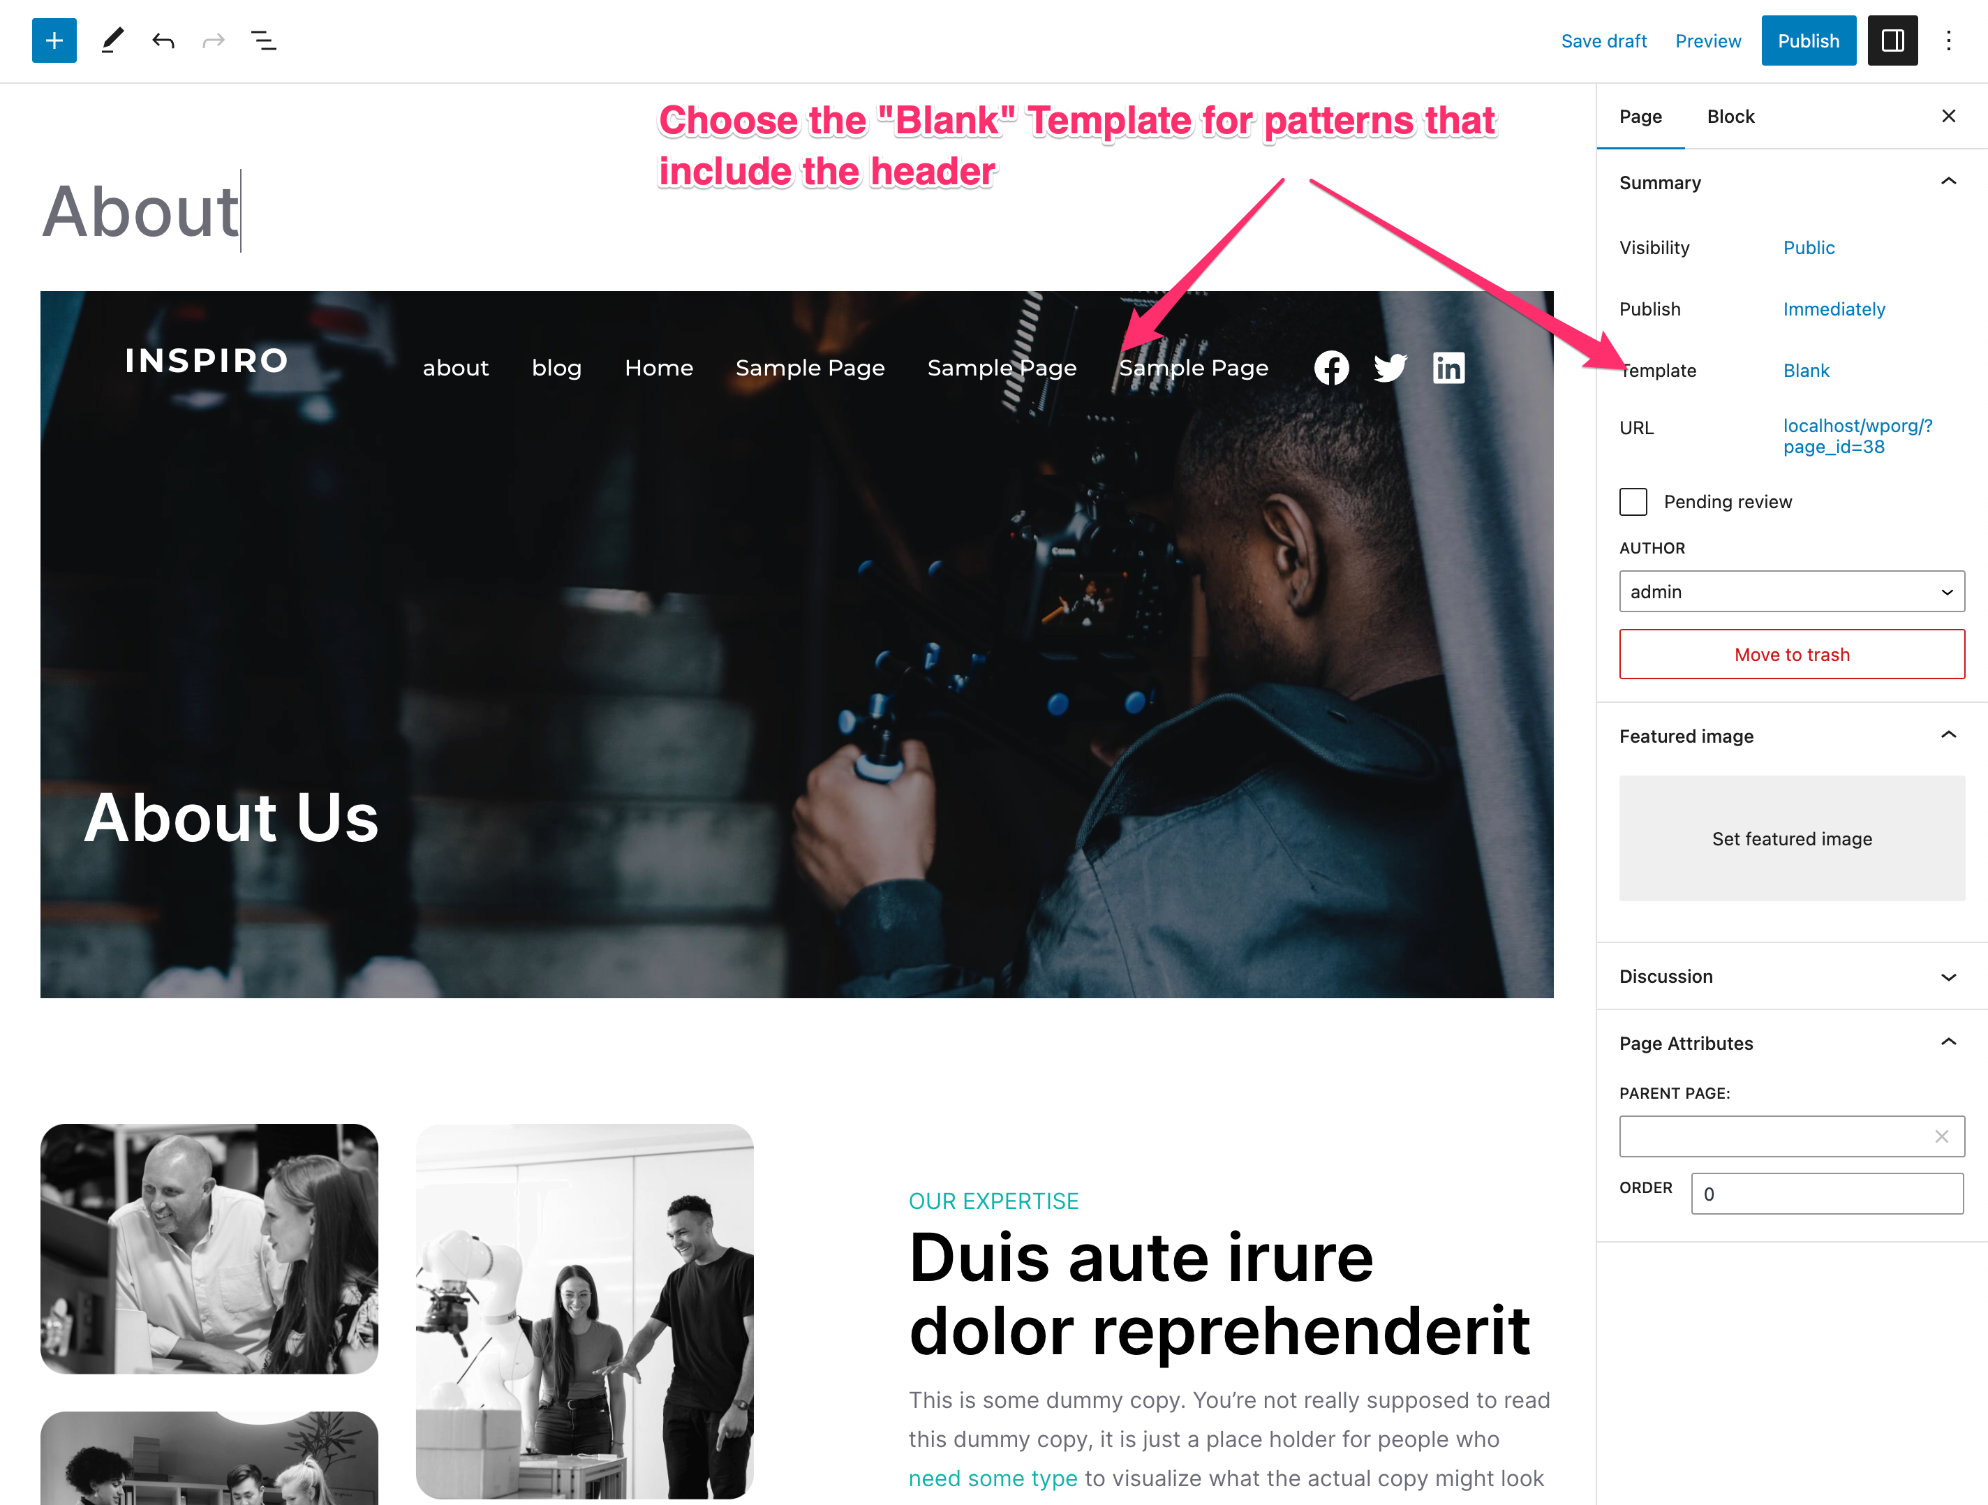Clear the Parent Page field

(x=1941, y=1136)
